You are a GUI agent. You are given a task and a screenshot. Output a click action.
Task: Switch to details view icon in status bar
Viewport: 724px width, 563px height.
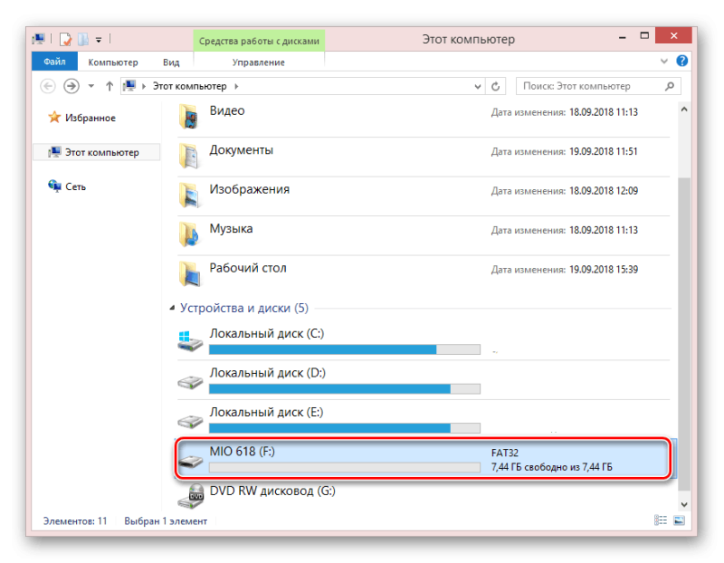click(x=661, y=520)
